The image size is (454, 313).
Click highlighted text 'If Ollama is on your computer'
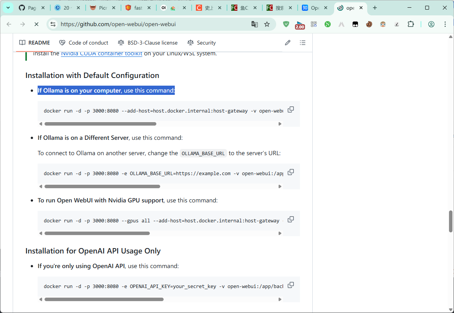click(79, 91)
